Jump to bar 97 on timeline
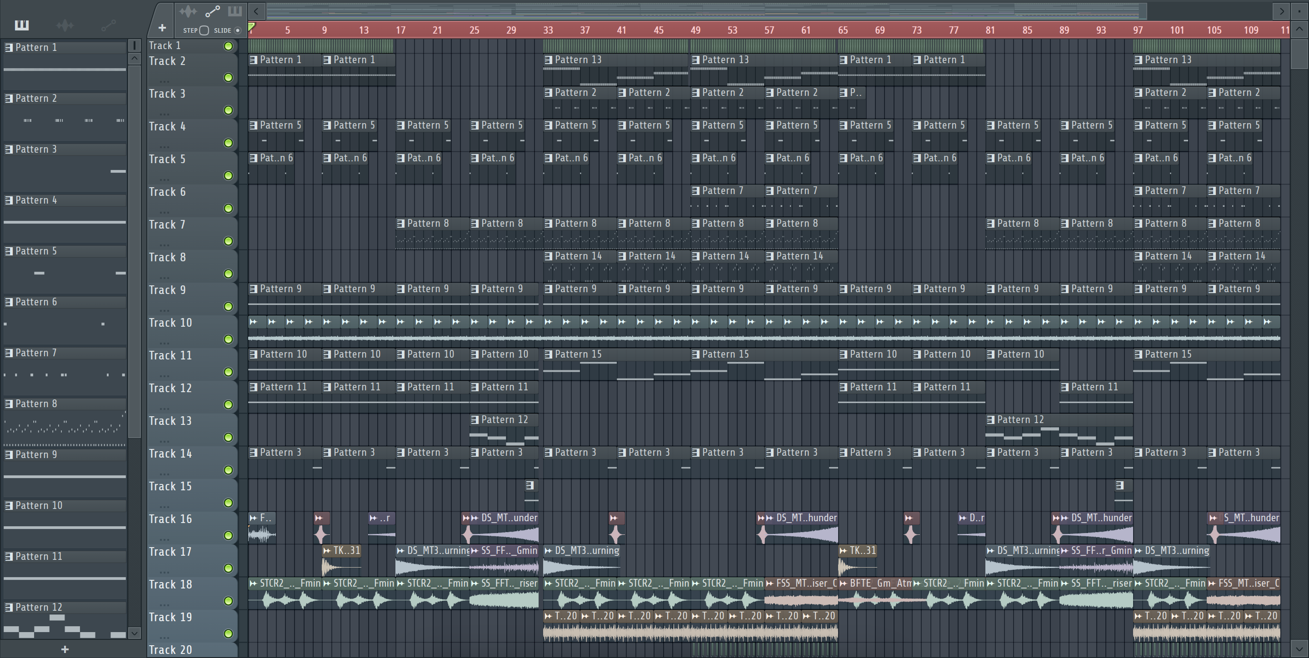The width and height of the screenshot is (1309, 658). click(x=1138, y=30)
